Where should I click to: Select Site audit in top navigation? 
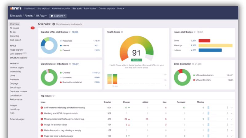(x=77, y=9)
